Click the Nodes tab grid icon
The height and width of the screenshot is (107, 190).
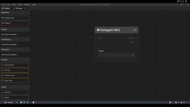(x=3, y=8)
